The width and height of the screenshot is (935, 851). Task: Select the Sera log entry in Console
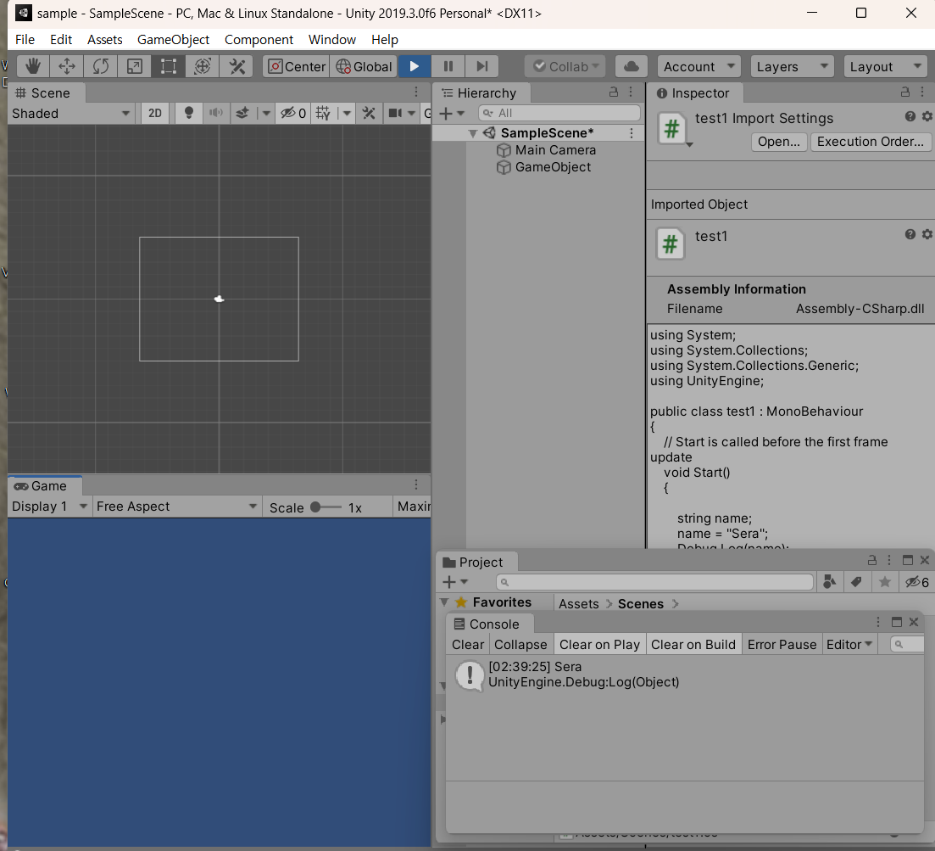pyautogui.click(x=685, y=675)
